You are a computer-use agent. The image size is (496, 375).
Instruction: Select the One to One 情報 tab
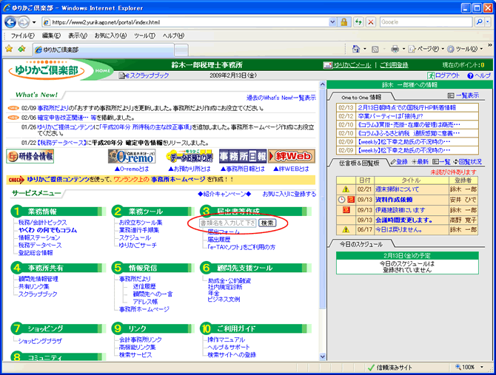(361, 98)
